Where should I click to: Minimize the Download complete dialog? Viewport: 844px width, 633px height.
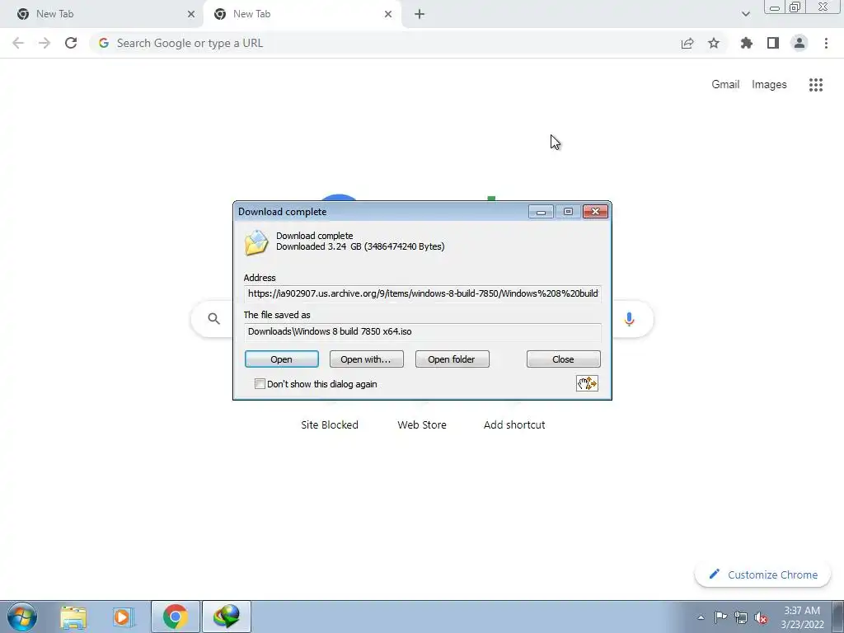pos(541,212)
